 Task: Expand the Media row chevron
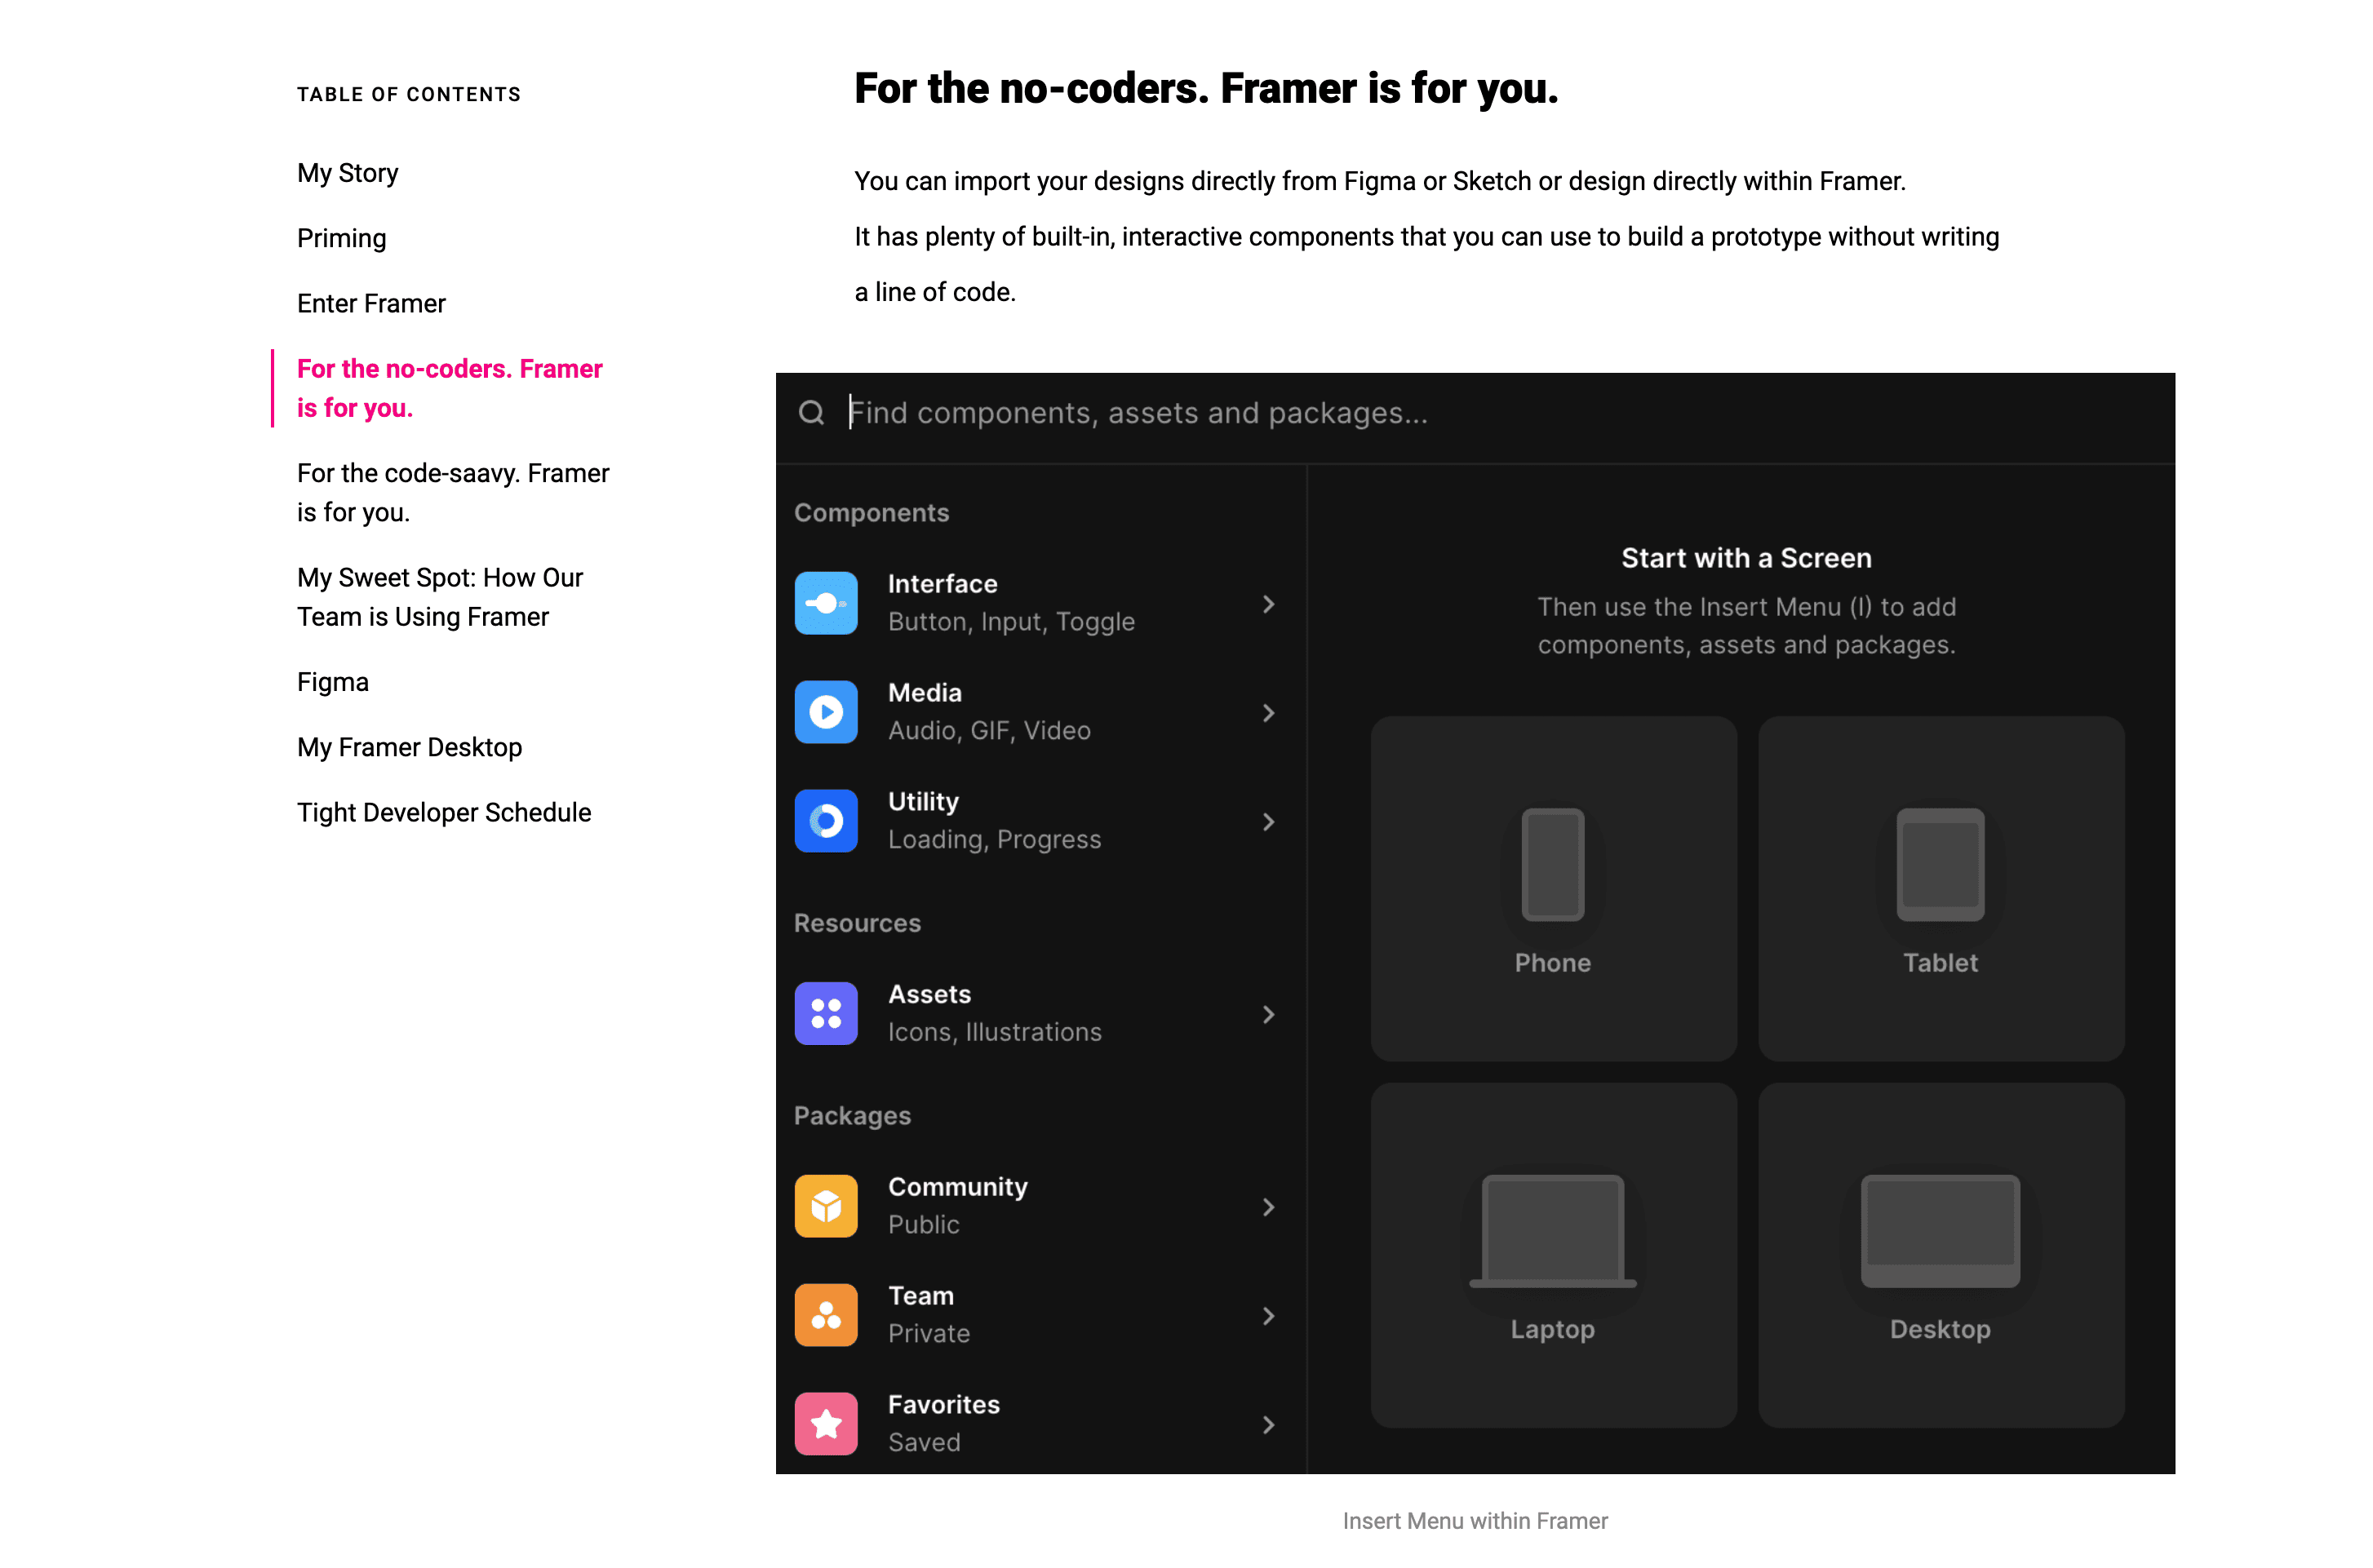(x=1268, y=713)
